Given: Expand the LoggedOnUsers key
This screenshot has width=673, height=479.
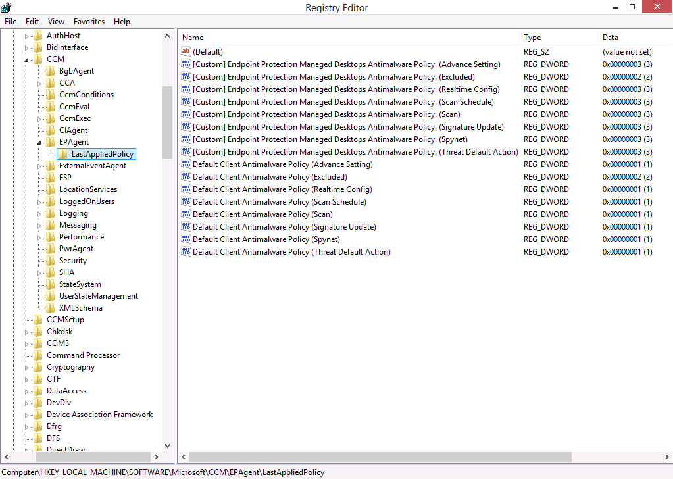Looking at the screenshot, I should 39,202.
